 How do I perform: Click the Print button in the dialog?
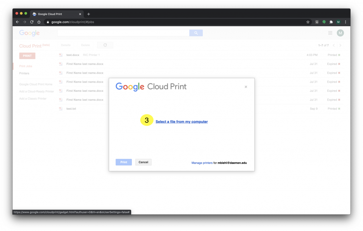click(x=124, y=162)
